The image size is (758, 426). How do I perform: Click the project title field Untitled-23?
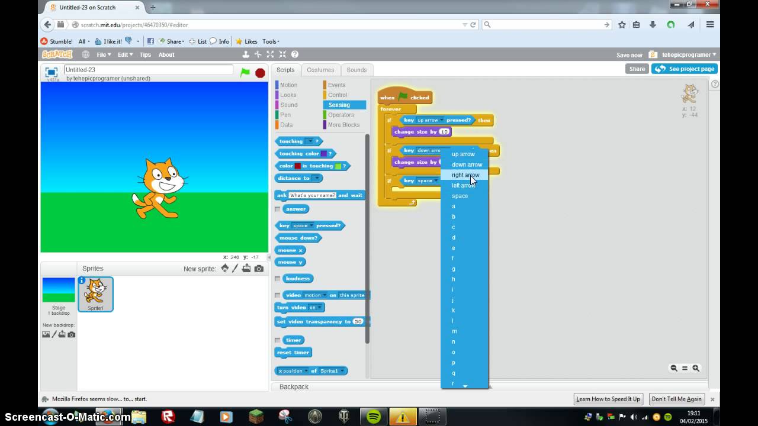click(x=148, y=70)
